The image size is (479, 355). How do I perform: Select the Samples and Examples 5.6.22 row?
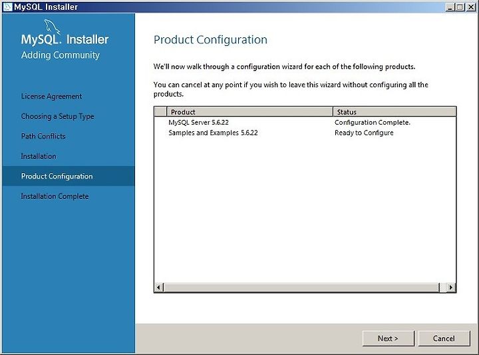(305, 133)
